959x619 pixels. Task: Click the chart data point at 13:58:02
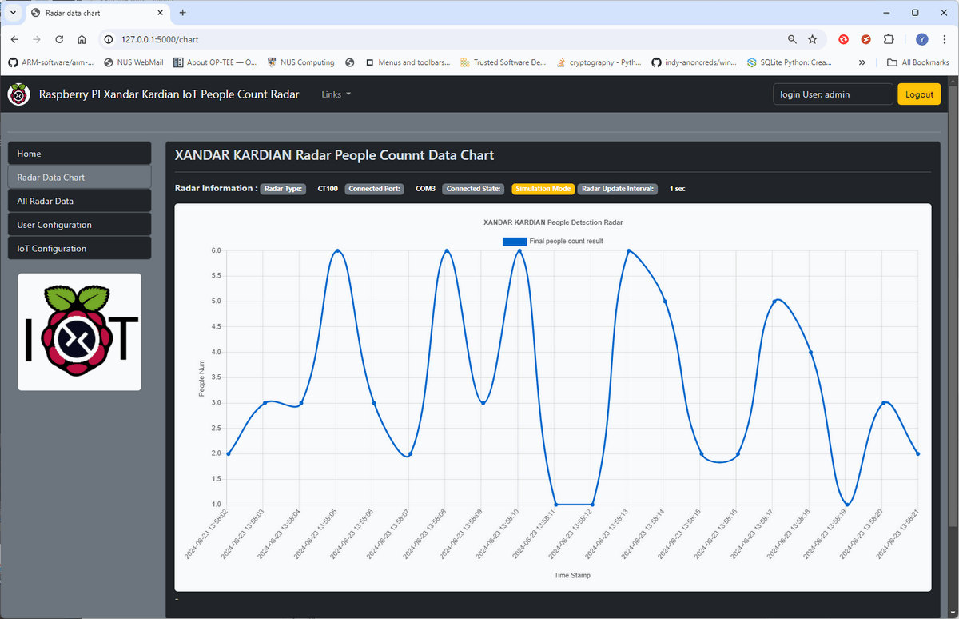point(229,453)
